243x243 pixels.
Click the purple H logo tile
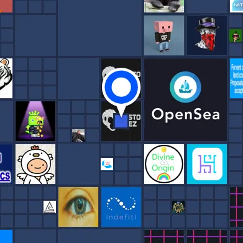(207, 164)
